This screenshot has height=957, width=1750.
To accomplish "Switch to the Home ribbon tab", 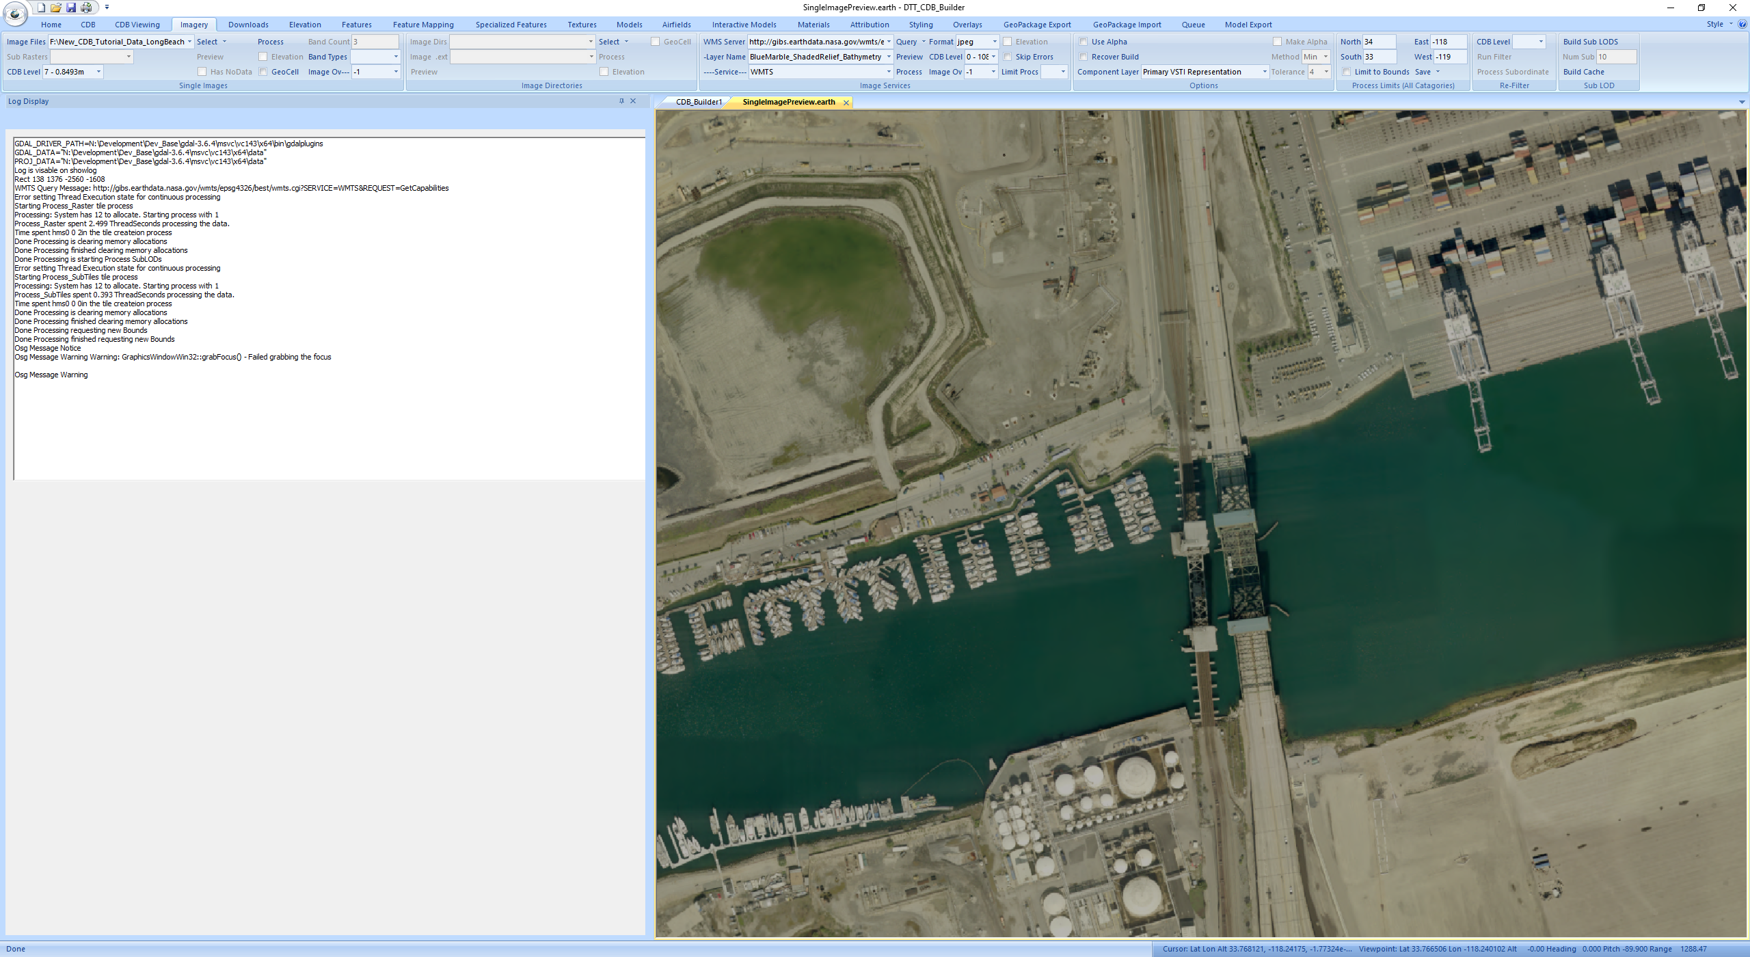I will pos(51,25).
